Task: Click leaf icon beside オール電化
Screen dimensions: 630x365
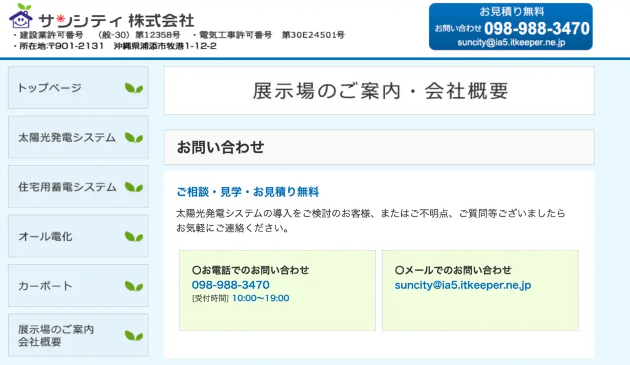Action: pos(134,237)
